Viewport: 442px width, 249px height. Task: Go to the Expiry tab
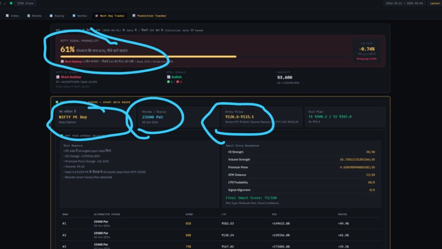pos(57,16)
